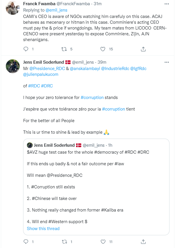Open Jens Emil Soderlund's profile avatar
This screenshot has width=177, height=248.
[x=12, y=66]
